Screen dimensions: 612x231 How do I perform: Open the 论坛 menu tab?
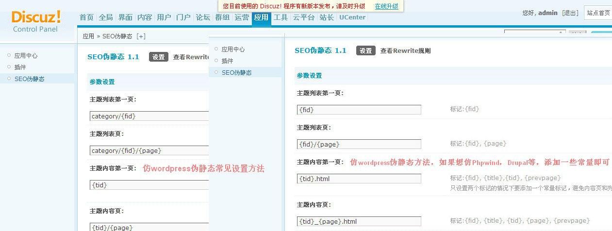[203, 17]
